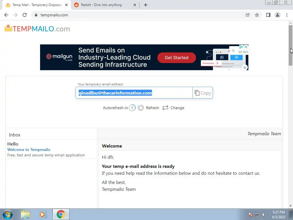Click the 'Hi dfr,' greeting line
Screen dimensions: 293x220
click(x=108, y=157)
